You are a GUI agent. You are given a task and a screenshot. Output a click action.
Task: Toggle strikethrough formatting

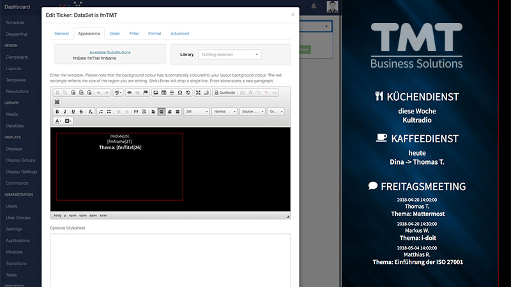click(x=81, y=112)
